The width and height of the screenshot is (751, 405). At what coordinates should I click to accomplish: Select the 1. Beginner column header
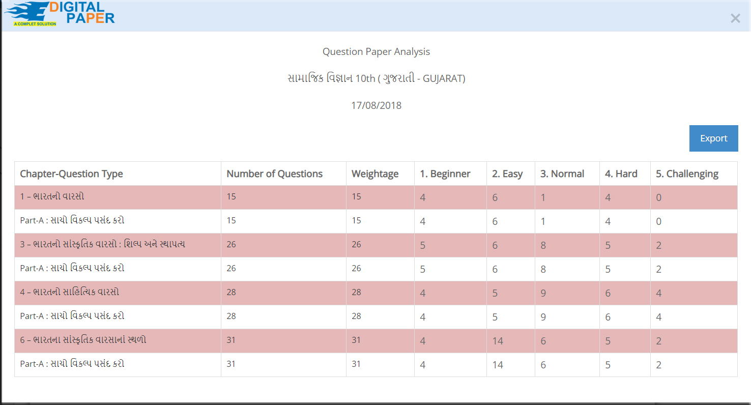coord(445,174)
